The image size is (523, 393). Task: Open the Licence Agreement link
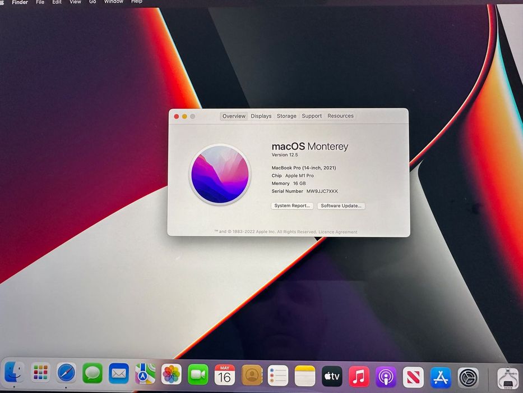338,231
